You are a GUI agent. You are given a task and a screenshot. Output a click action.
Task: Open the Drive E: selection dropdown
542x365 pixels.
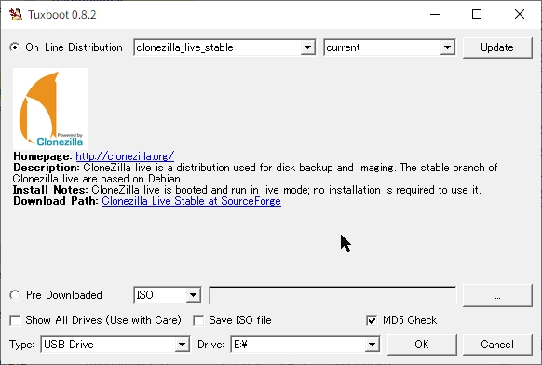point(305,345)
